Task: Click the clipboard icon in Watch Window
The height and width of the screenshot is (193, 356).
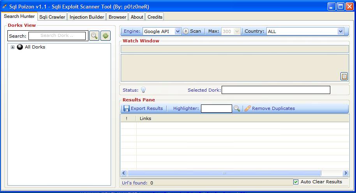Action: [344, 76]
